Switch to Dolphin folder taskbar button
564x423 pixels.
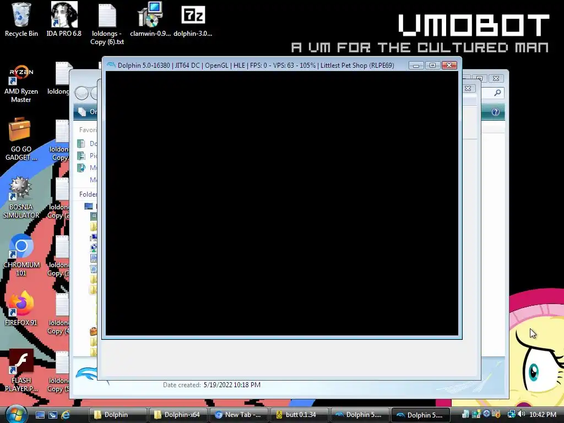pyautogui.click(x=117, y=415)
